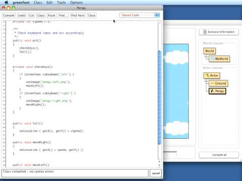
Task: Click the 'moveRight();' call line
Action: click(36, 105)
